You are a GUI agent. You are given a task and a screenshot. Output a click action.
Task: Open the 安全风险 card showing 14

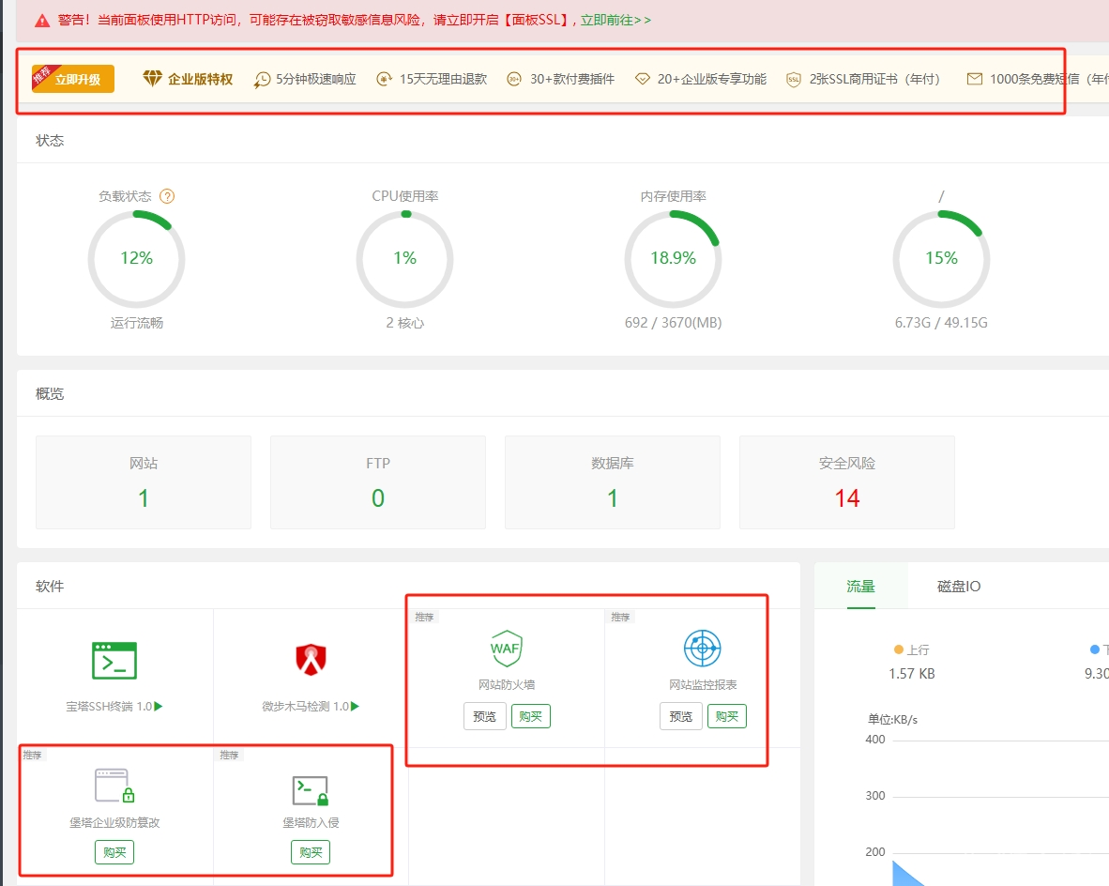tap(847, 481)
